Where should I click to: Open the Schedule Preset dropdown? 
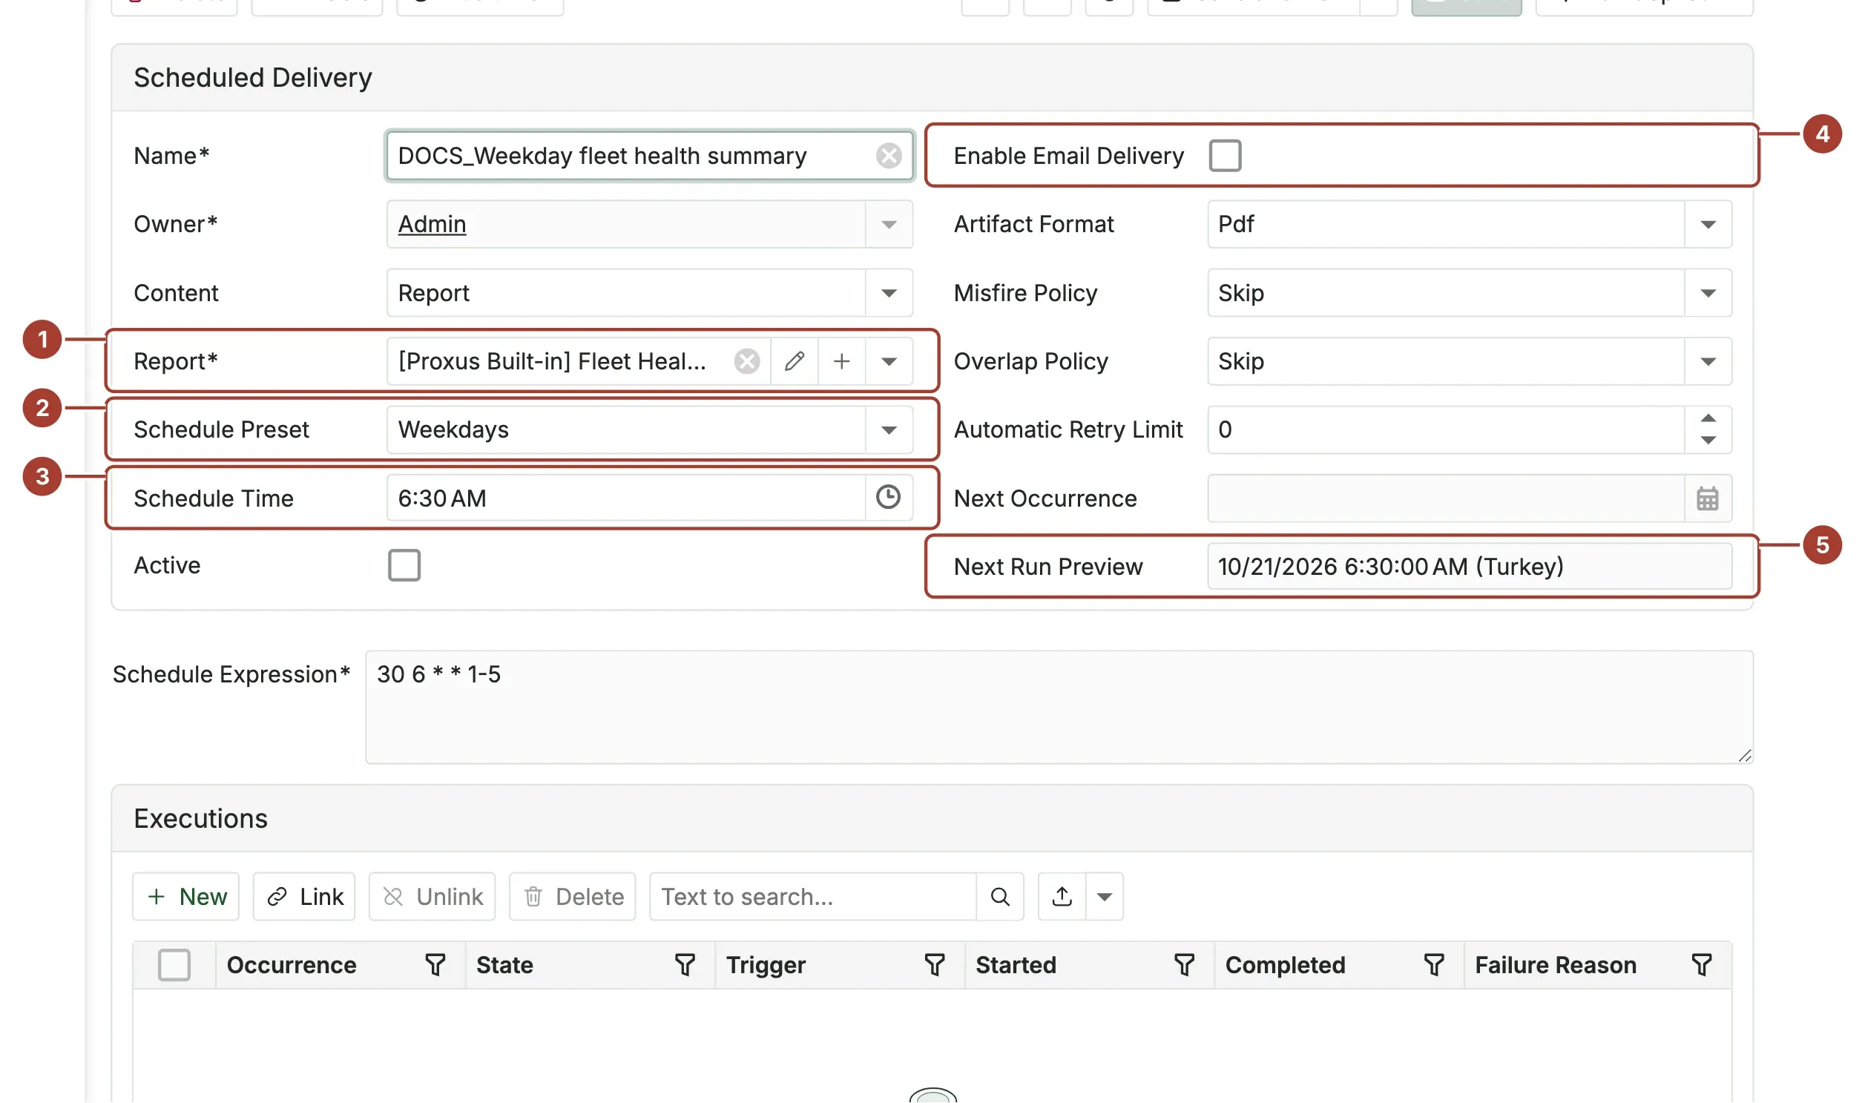(889, 429)
